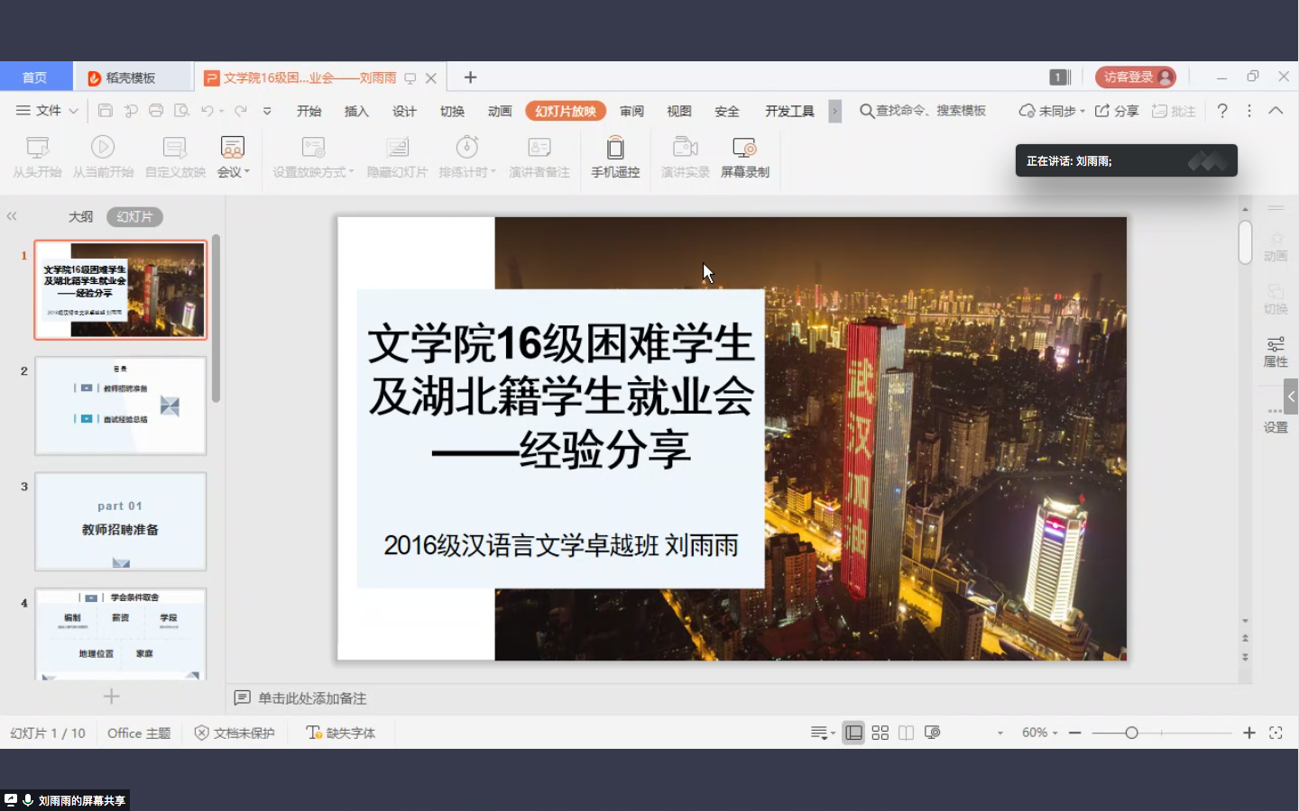Toggle normal view in status bar
Viewport: 1299px width, 811px height.
(x=853, y=733)
